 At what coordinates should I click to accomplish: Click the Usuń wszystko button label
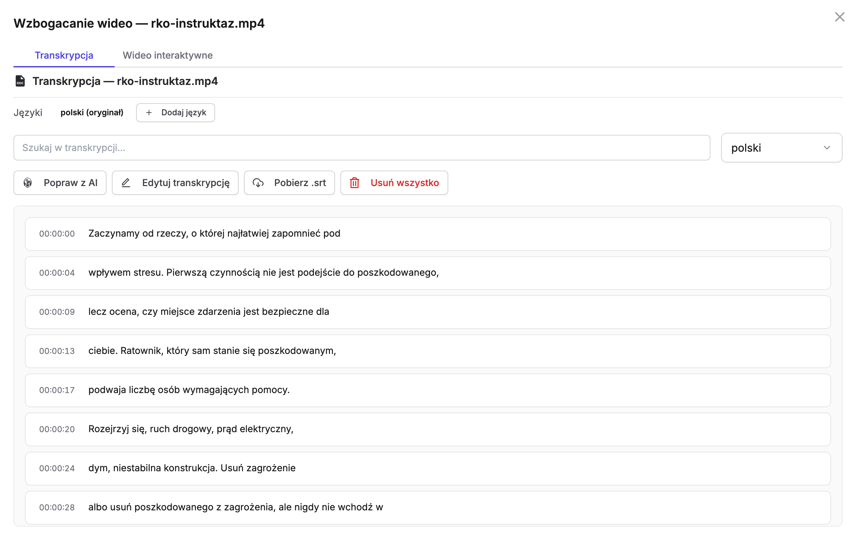tap(404, 182)
